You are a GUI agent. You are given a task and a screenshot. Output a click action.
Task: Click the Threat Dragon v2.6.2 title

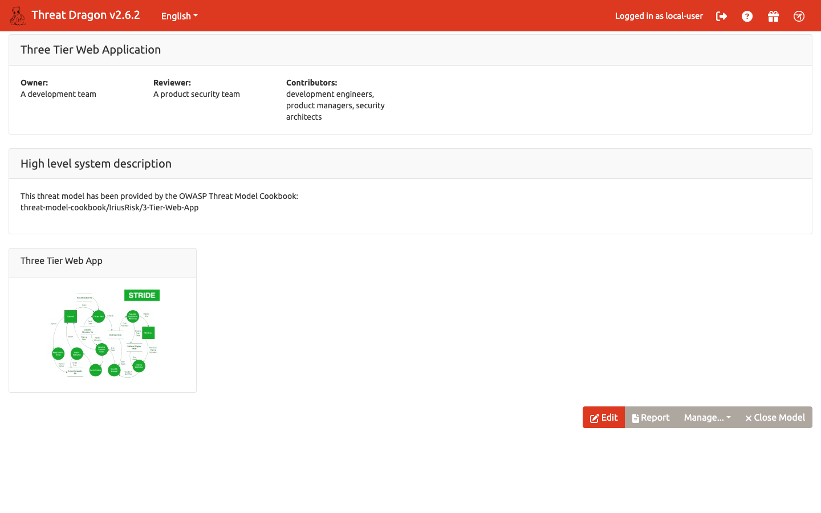click(86, 15)
